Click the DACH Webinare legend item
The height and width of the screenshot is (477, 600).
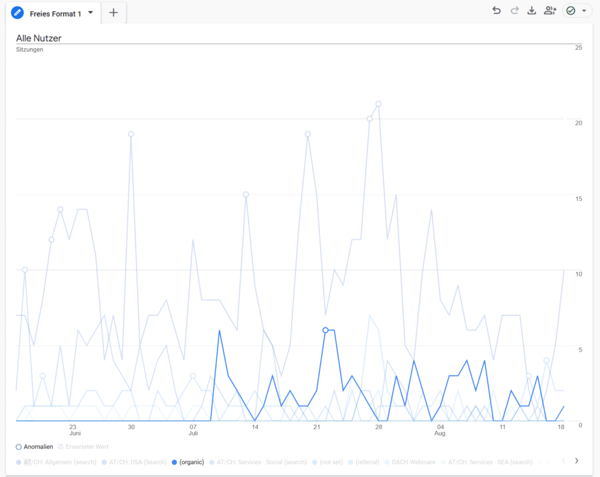(414, 462)
